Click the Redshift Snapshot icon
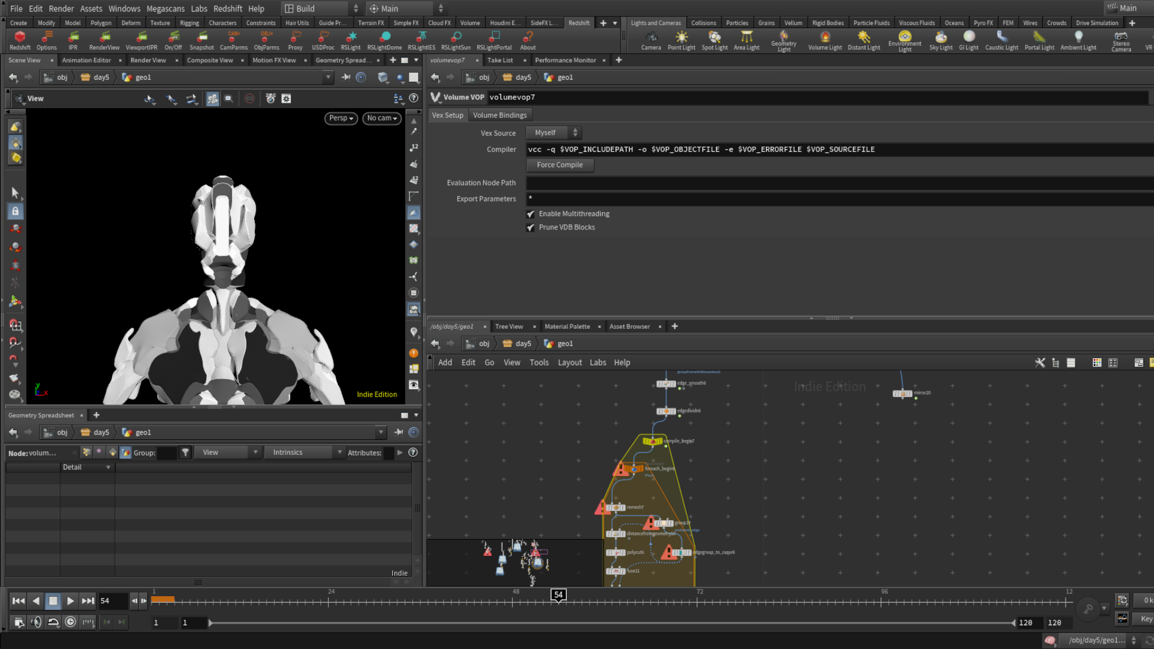 [x=201, y=40]
